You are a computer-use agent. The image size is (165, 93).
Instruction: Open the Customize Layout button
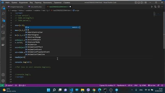(x=145, y=2)
